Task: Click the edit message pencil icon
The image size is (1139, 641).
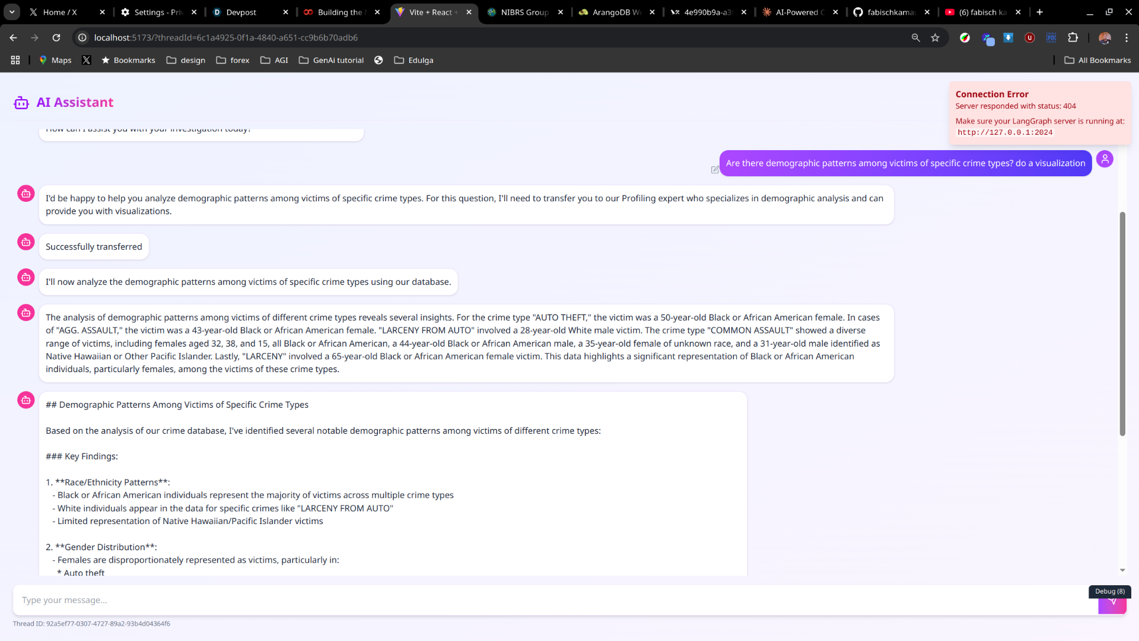Action: 715,170
